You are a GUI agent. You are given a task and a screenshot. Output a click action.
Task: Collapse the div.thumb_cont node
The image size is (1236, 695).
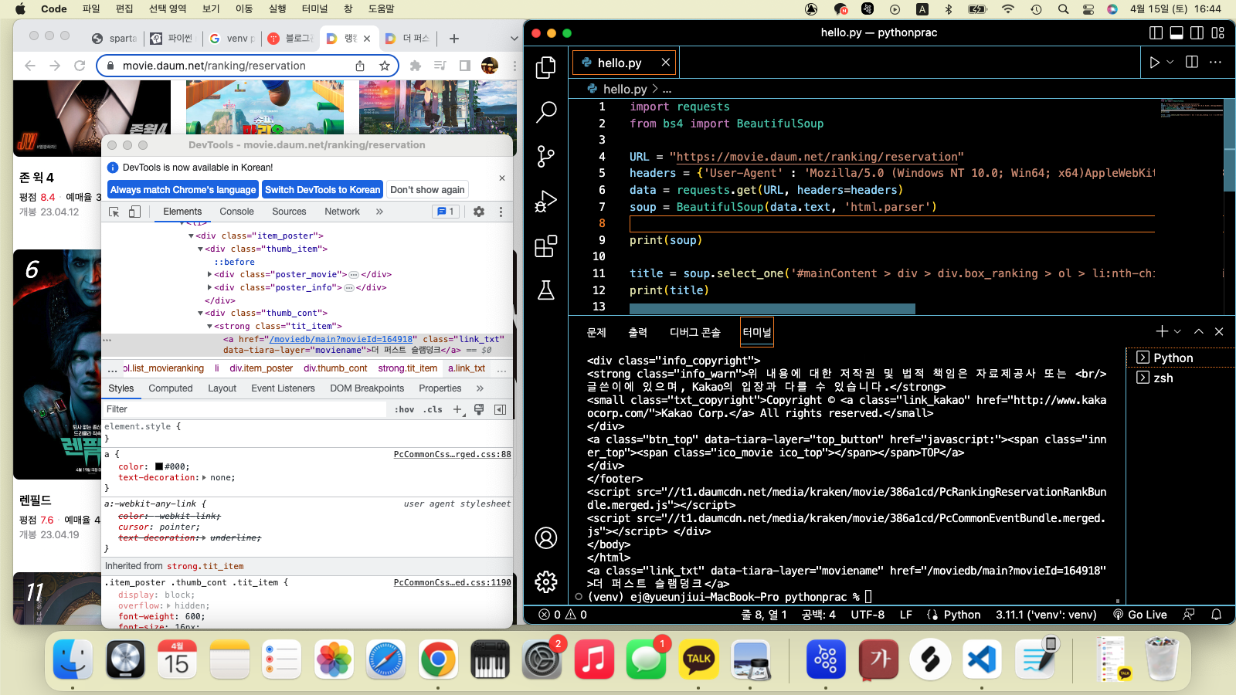(200, 314)
